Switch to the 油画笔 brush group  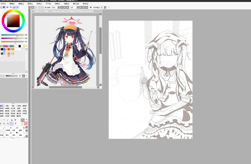click(x=7, y=108)
